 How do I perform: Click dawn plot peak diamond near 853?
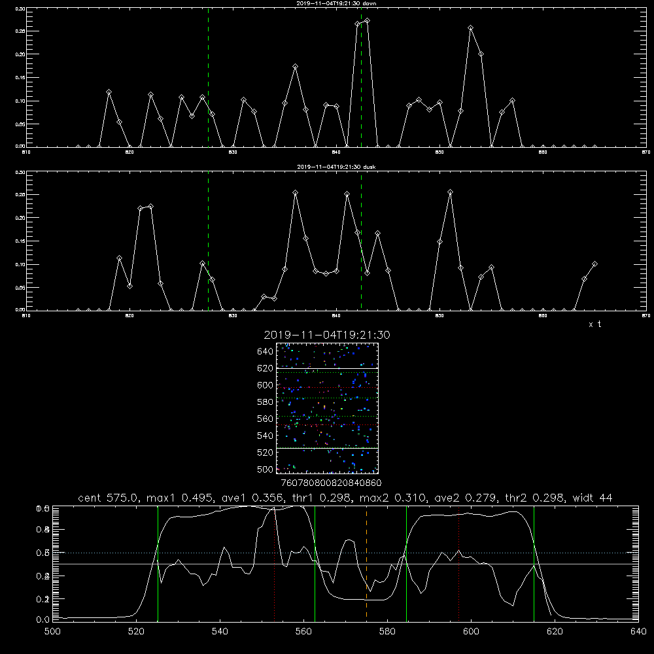pyautogui.click(x=470, y=28)
